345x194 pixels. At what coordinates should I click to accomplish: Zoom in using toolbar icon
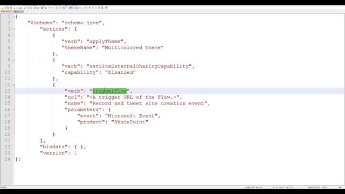coord(50,8)
